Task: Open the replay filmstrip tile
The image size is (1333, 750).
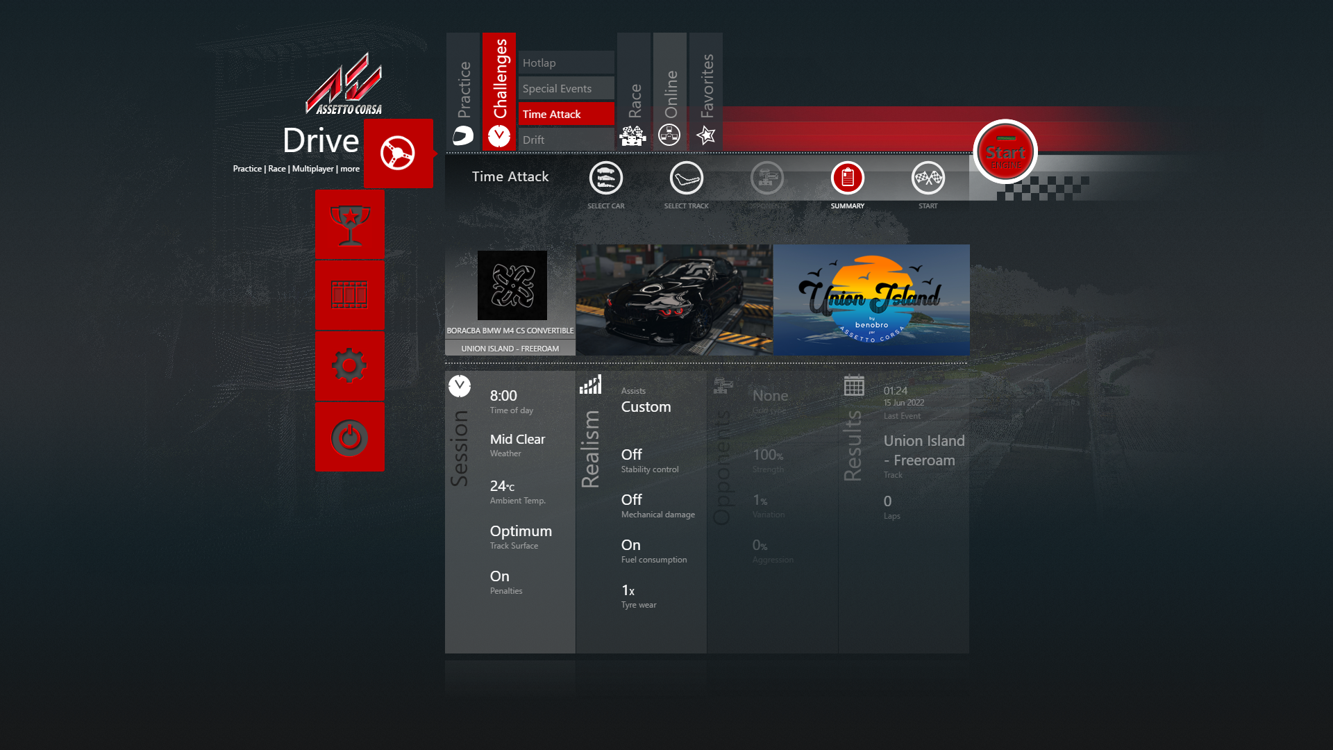Action: 349,295
